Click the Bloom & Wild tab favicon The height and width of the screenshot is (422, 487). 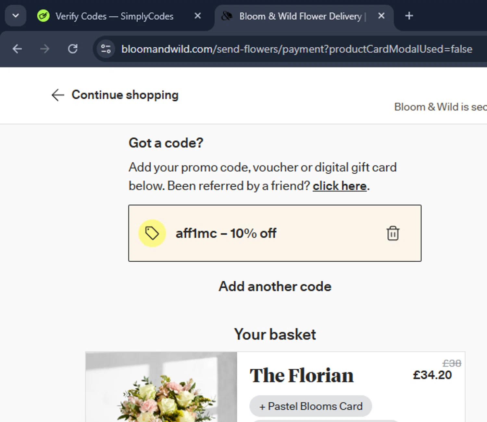tap(227, 16)
